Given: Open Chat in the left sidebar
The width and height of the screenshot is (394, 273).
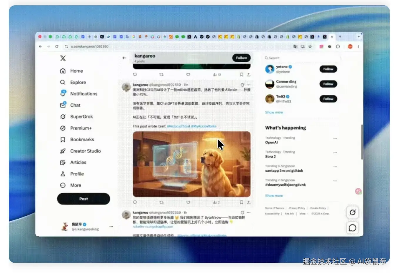Looking at the screenshot, I should [70, 105].
